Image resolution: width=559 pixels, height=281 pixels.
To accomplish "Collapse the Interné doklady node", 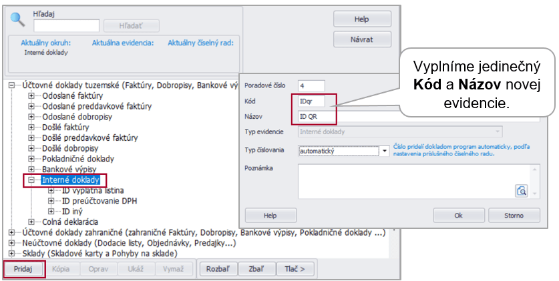I will [31, 180].
